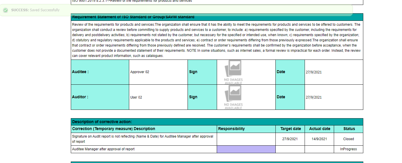Click the 'Auditor :' label cell

coord(100,97)
